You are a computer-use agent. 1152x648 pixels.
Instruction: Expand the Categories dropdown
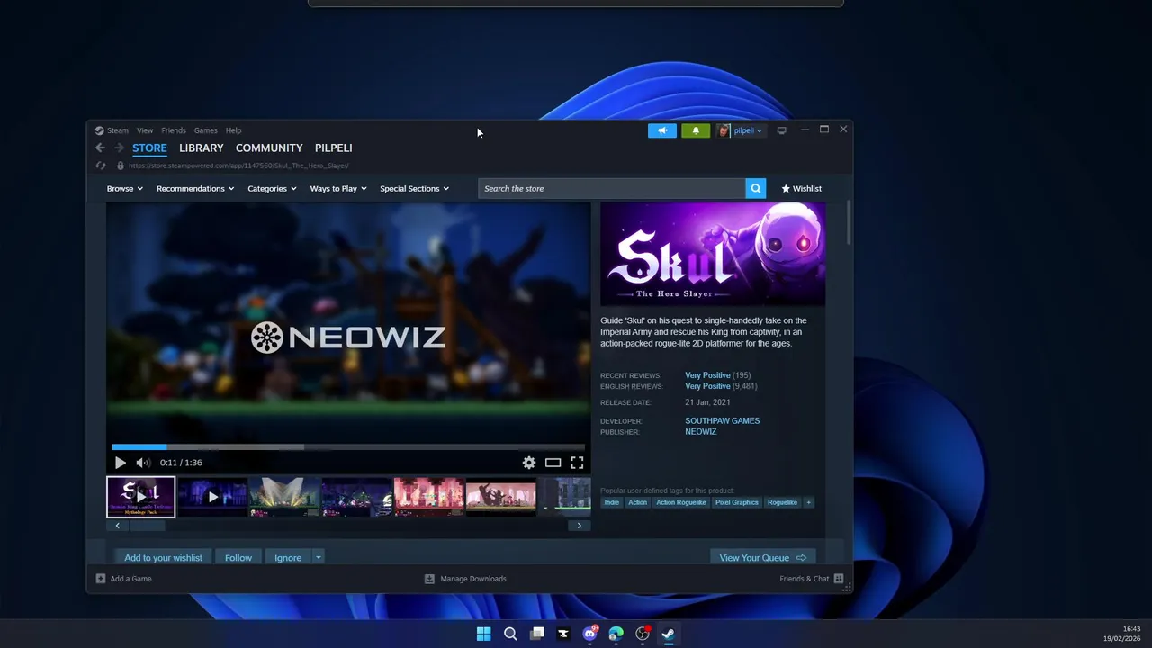click(x=272, y=188)
